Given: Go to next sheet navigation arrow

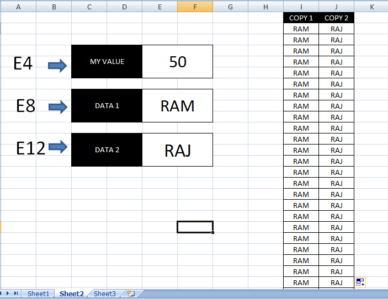Looking at the screenshot, I should pos(8,293).
